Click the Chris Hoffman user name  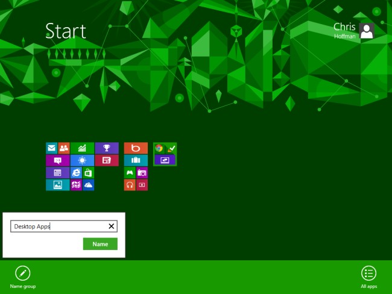[344, 31]
